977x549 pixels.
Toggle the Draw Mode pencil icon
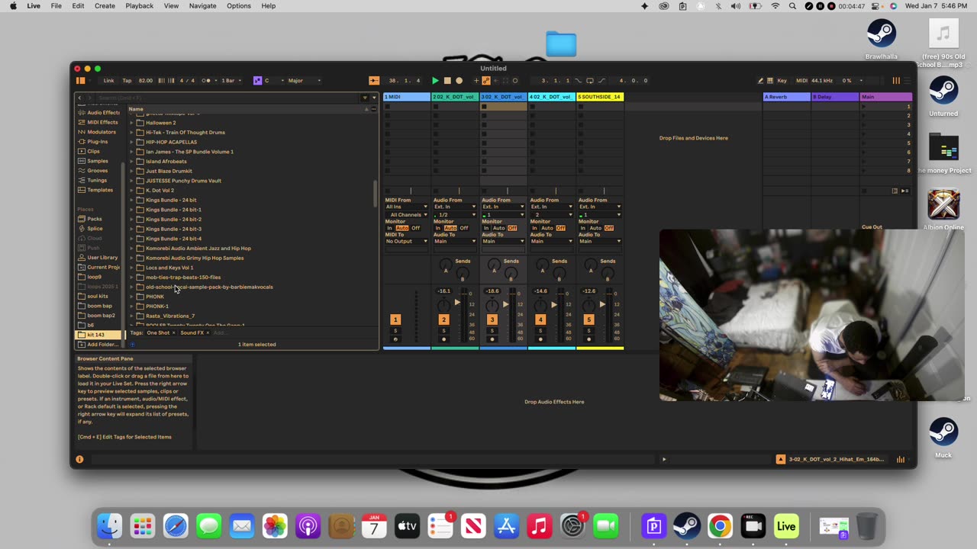pyautogui.click(x=761, y=80)
